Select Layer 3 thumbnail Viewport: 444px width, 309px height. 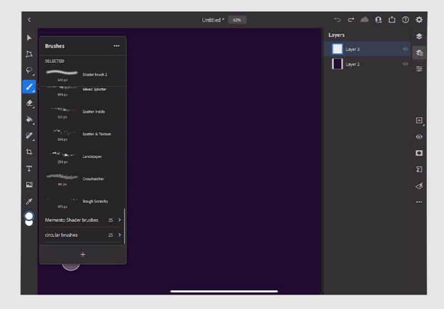tap(337, 49)
